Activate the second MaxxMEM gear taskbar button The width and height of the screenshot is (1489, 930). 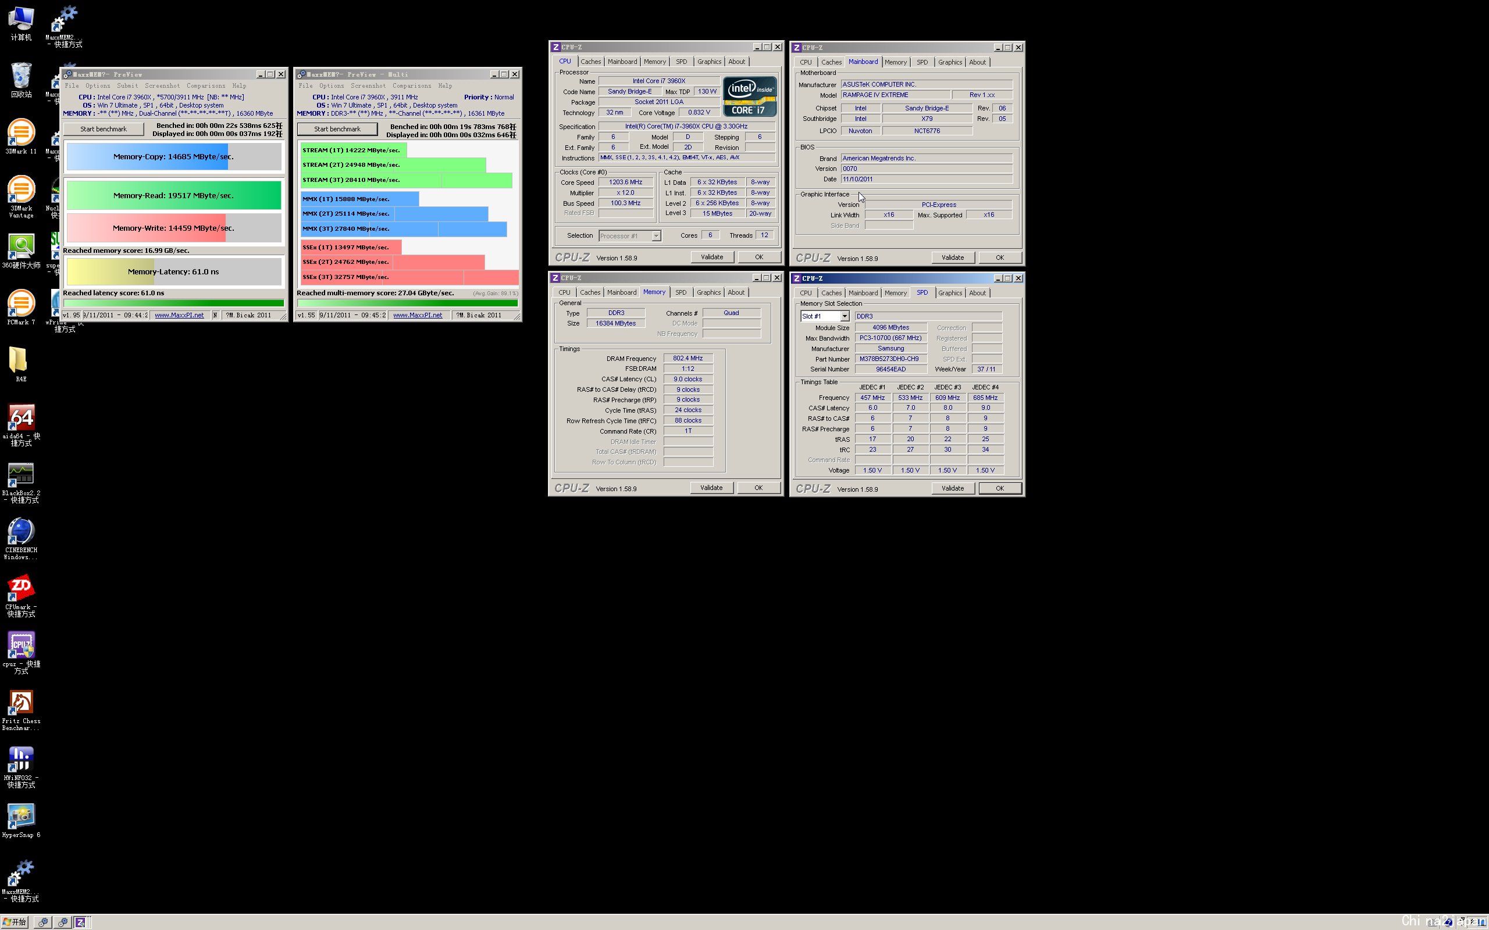[x=62, y=922]
